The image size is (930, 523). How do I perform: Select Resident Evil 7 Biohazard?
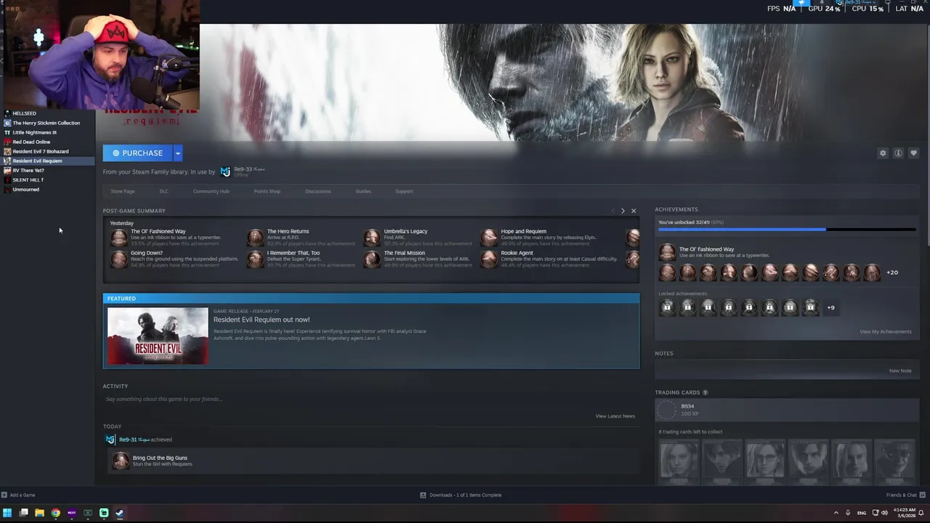coord(47,151)
